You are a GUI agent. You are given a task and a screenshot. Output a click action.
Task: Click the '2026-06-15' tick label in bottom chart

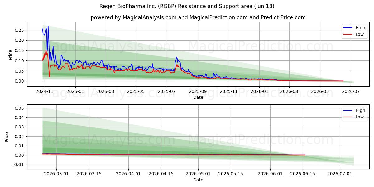[303, 174]
